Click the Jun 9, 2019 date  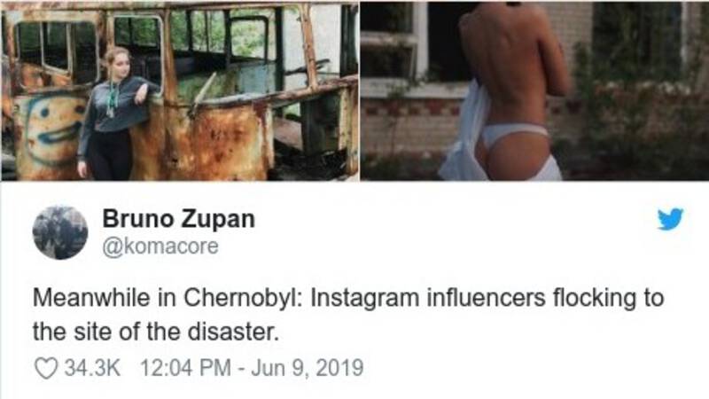[x=307, y=368]
